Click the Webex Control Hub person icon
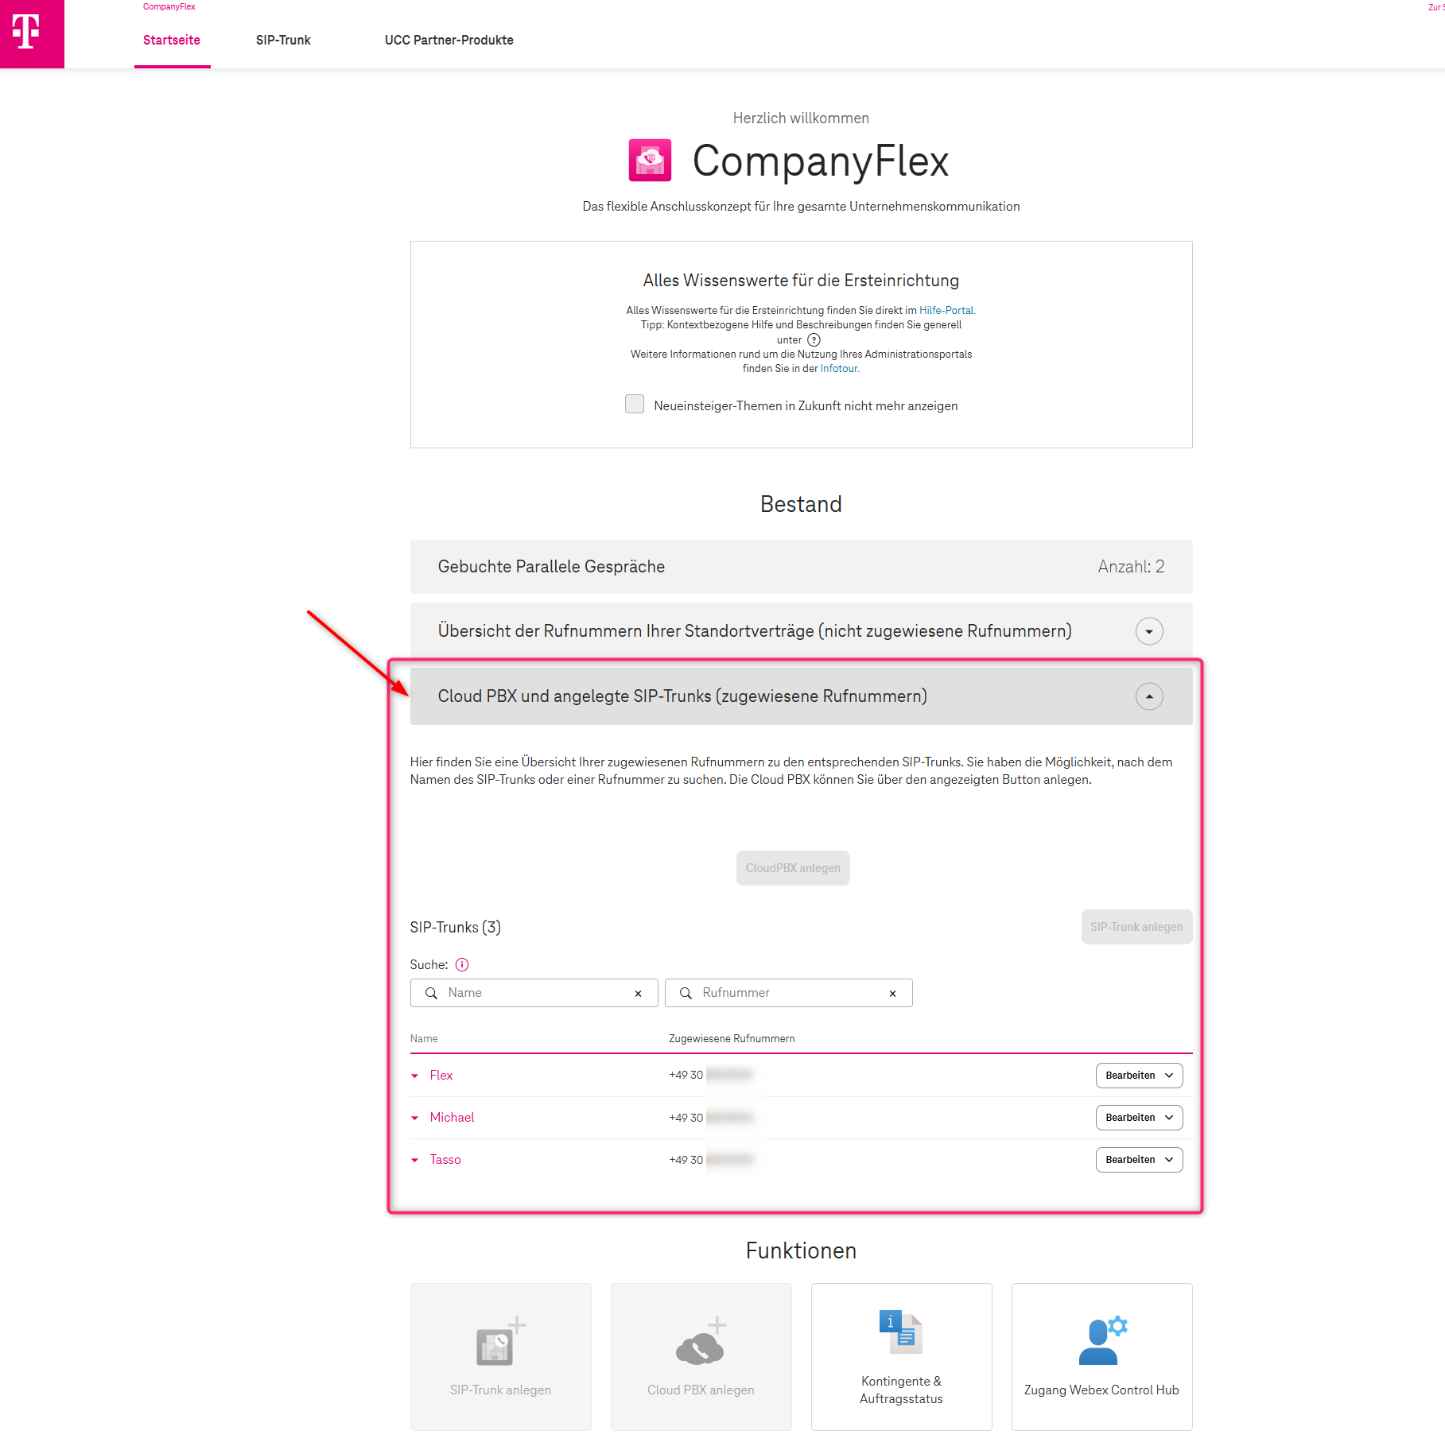1445x1450 pixels. point(1101,1340)
